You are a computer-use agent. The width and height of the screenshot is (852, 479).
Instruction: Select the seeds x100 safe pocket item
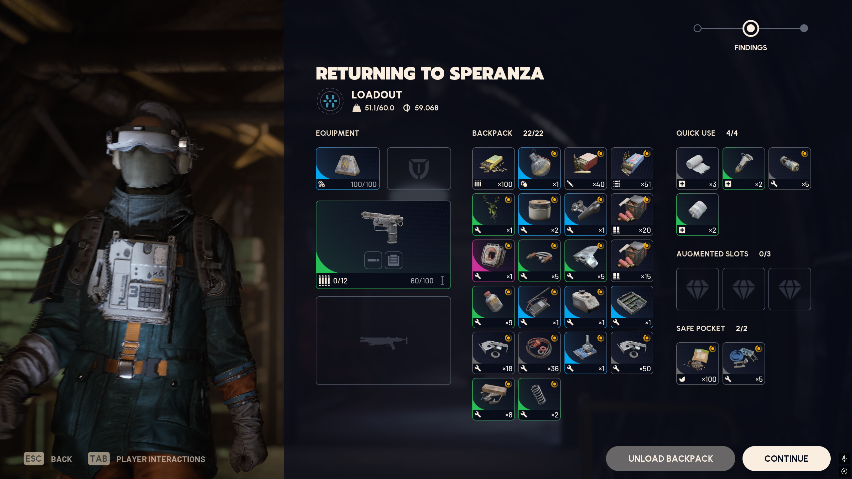click(697, 364)
